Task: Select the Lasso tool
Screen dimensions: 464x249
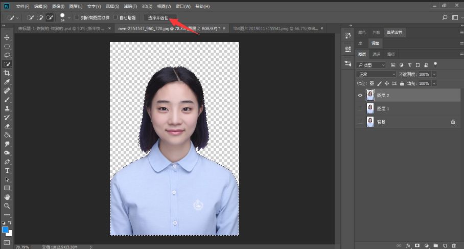Action: click(7, 55)
